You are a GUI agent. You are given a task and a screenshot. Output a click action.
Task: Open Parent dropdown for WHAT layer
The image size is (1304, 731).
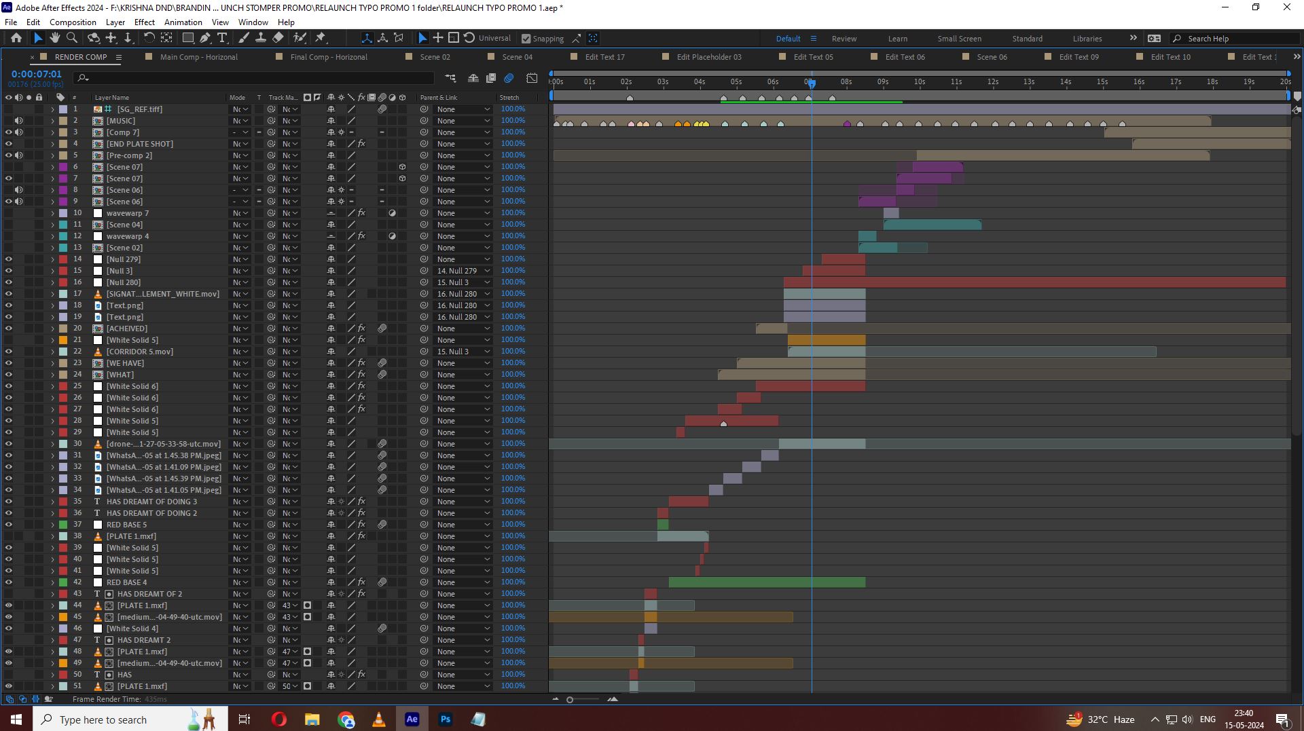click(463, 375)
